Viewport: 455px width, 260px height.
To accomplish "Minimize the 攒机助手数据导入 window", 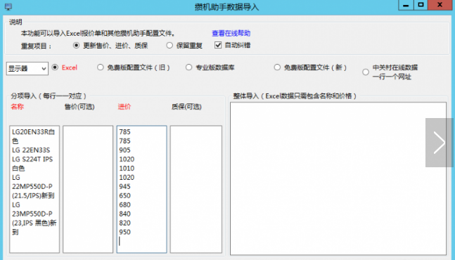I will (406, 5).
